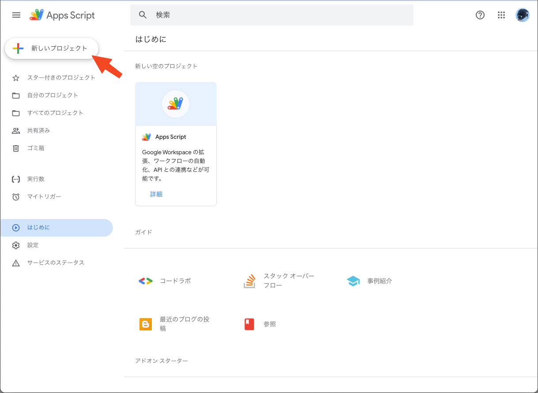Image resolution: width=538 pixels, height=393 pixels.
Task: Click folder icon beside 自分のプロジェクト
Action: click(x=16, y=96)
